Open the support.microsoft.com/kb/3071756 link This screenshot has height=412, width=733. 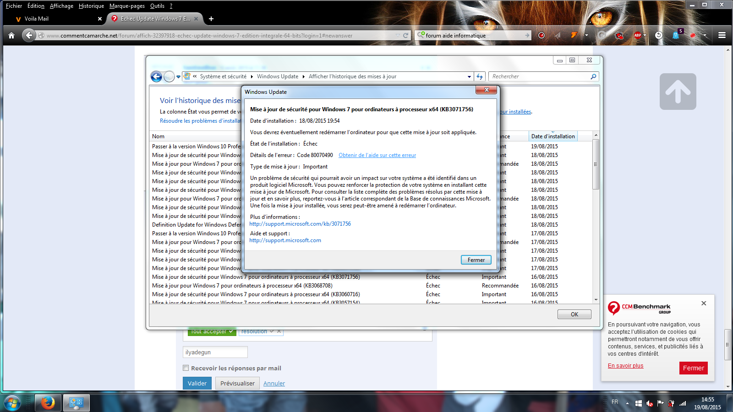pos(300,224)
